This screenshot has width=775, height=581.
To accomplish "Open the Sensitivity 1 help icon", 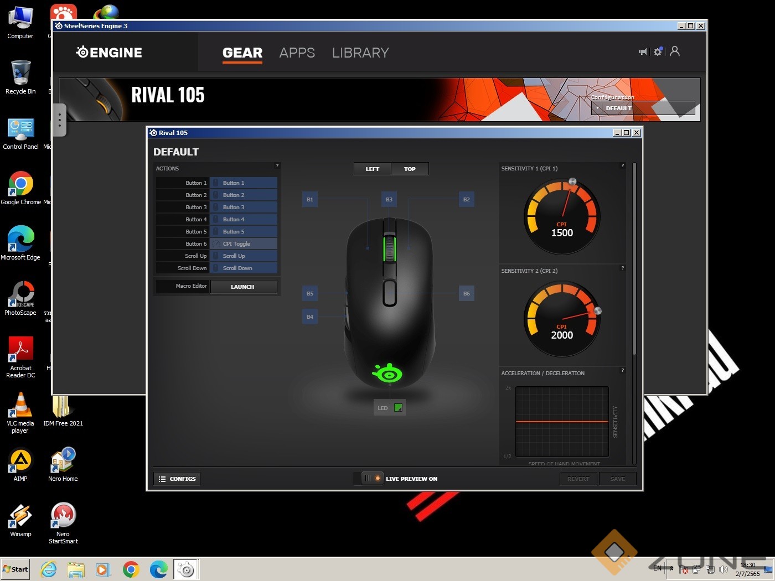I will click(622, 165).
